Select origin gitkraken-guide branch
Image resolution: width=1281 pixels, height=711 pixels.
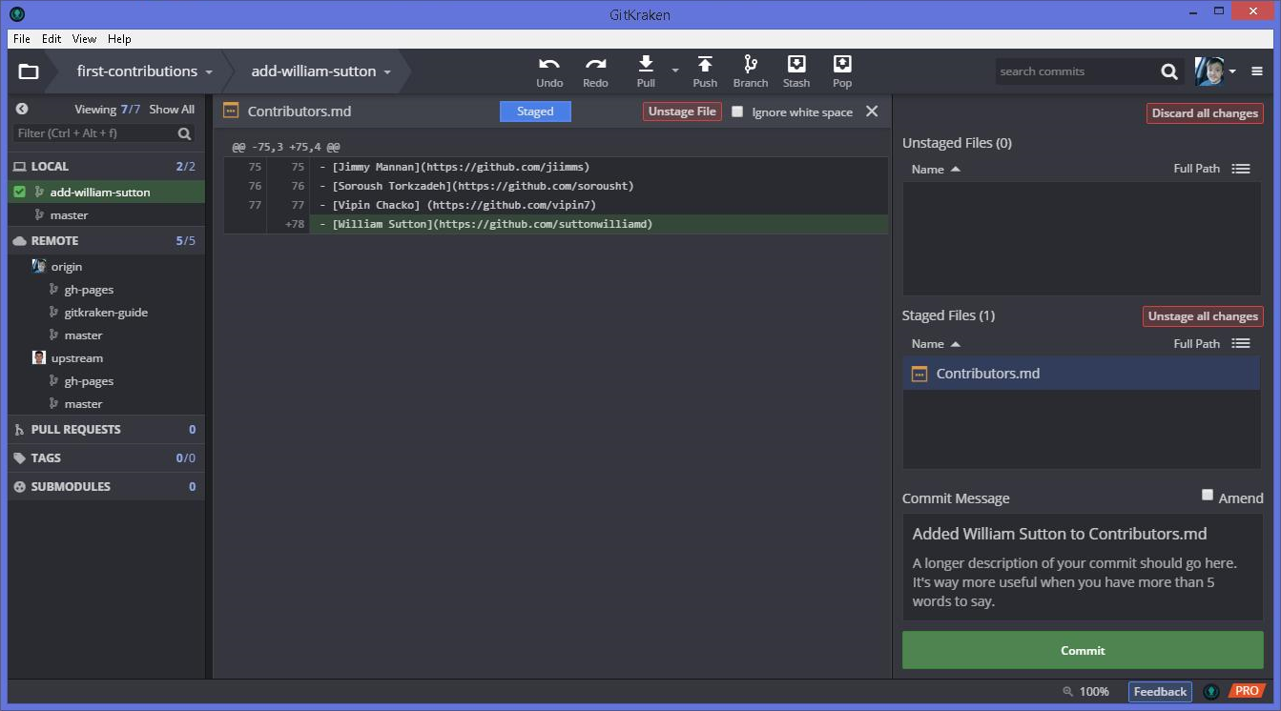[x=106, y=313]
